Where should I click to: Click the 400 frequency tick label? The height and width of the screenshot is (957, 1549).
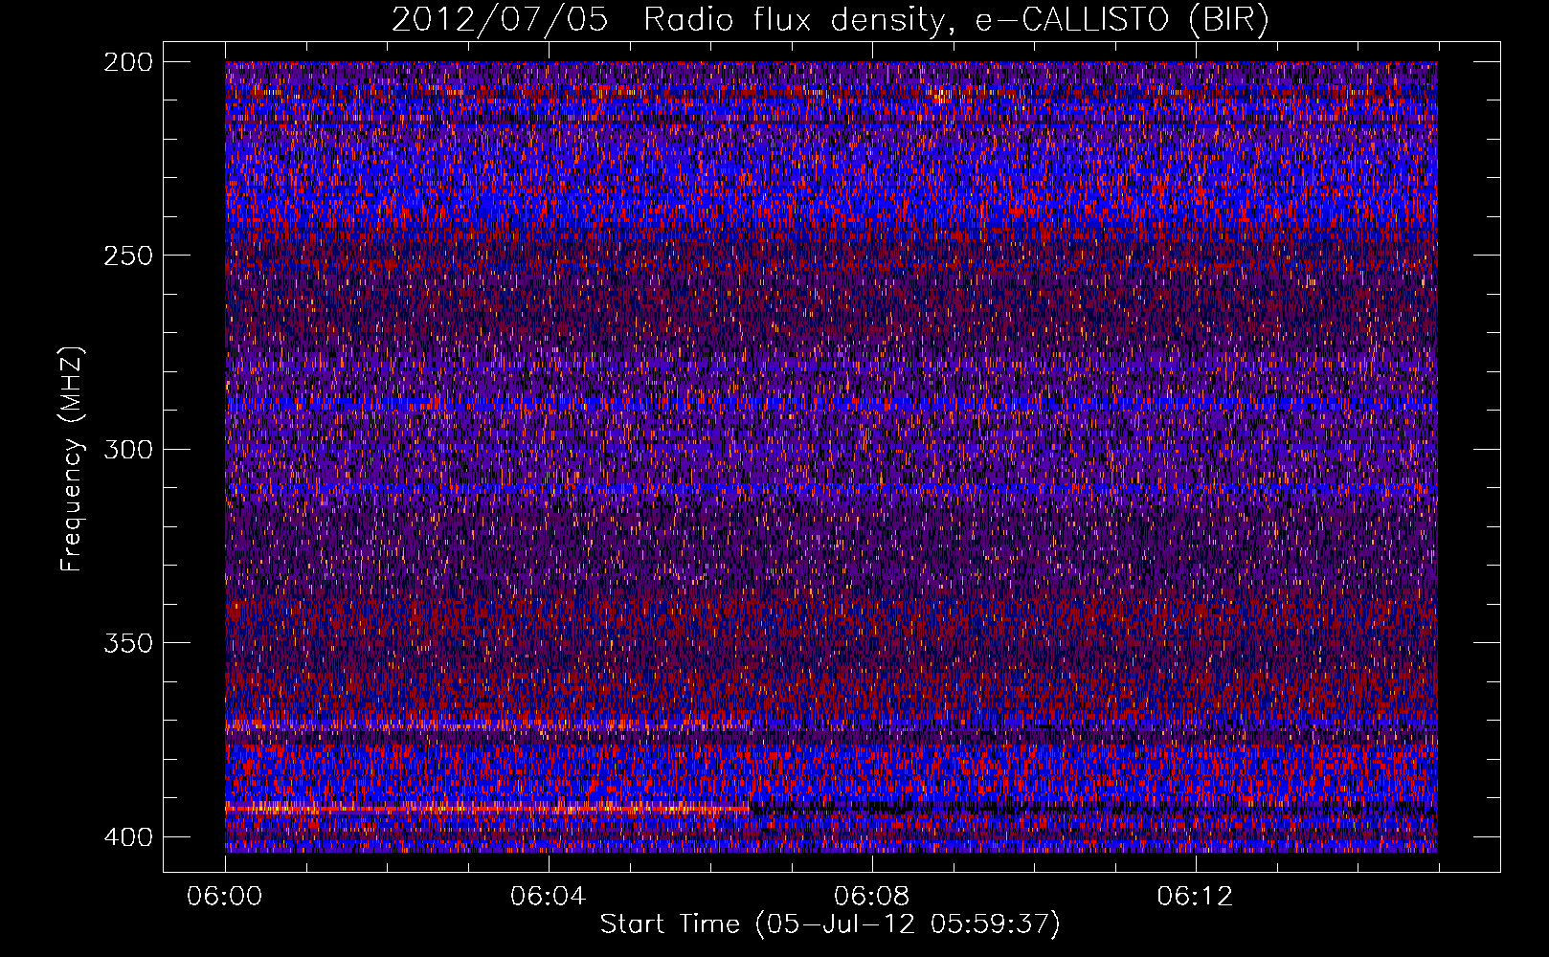(127, 836)
